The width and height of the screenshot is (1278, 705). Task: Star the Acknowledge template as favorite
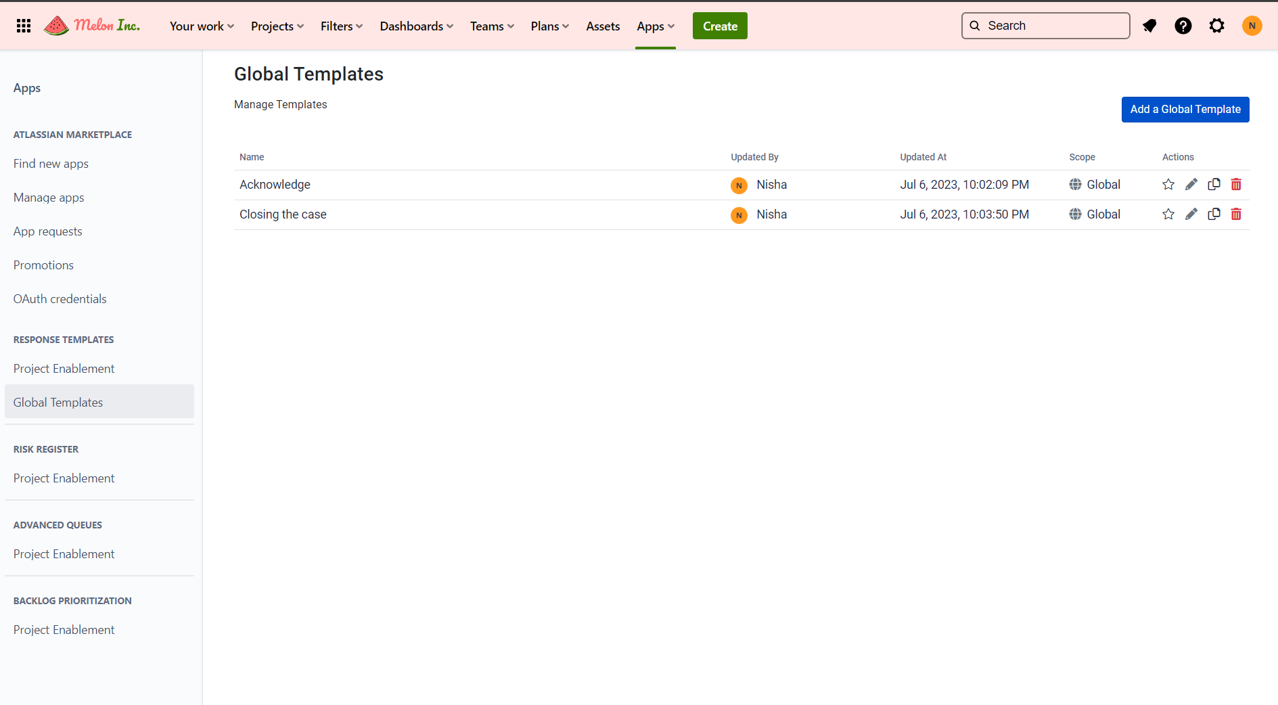[1168, 185]
